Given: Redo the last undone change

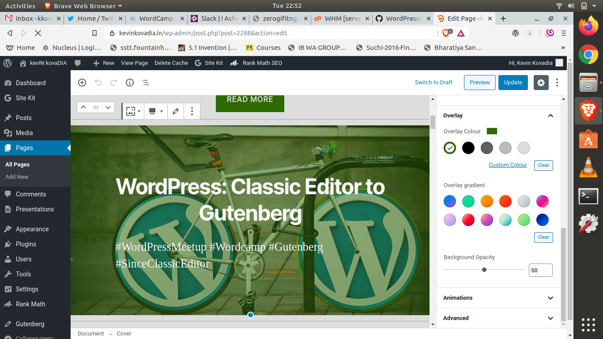Looking at the screenshot, I should coord(114,83).
